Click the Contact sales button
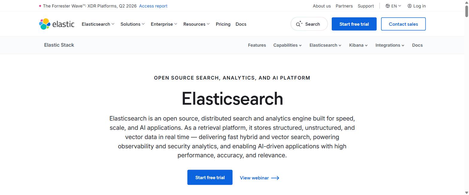469x195 pixels. pos(403,24)
